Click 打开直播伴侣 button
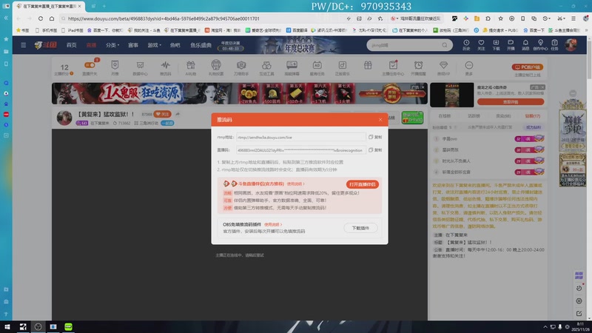This screenshot has height=333, width=592. (x=362, y=184)
